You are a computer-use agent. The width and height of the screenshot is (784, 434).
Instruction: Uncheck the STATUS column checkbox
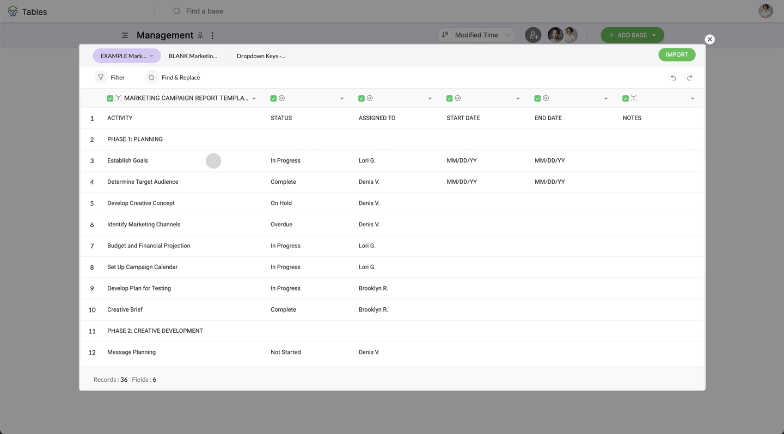[x=273, y=98]
